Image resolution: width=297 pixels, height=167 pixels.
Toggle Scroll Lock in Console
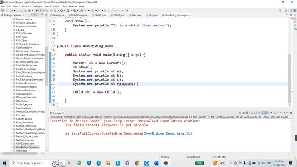coord(255,113)
